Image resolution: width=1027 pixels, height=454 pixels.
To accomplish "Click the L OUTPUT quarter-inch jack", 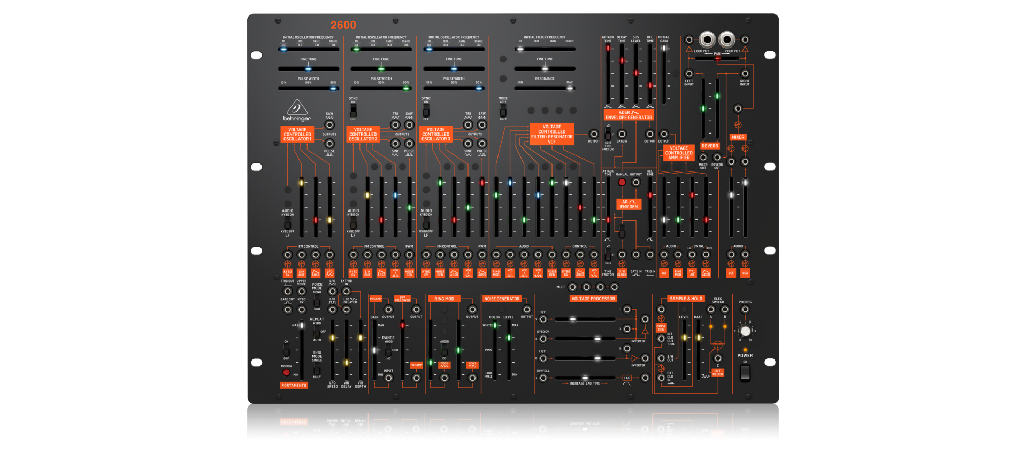I will (x=707, y=40).
